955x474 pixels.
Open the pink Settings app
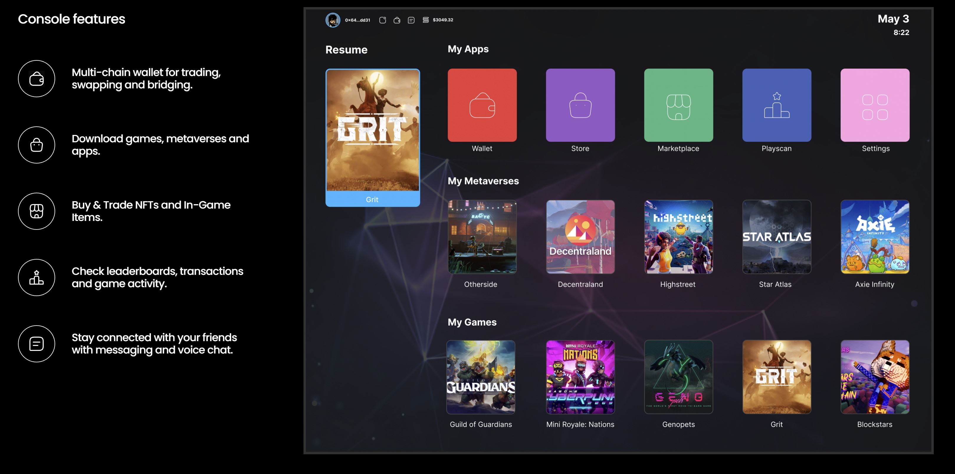tap(875, 105)
